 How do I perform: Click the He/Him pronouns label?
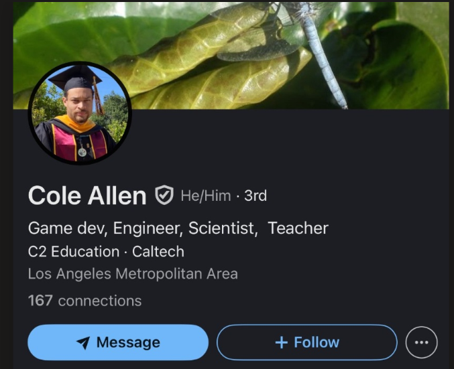click(x=205, y=196)
